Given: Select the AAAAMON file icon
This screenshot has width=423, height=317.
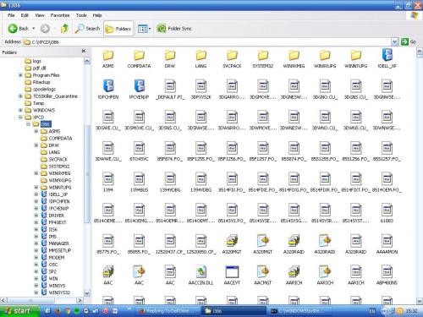Looking at the screenshot, I should point(387,241).
